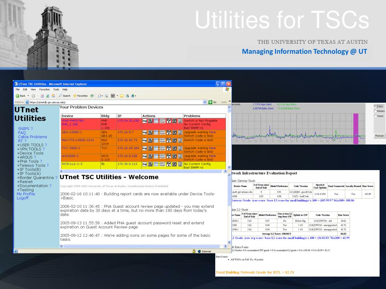The height and width of the screenshot is (289, 386).
Task: Open the Edit menu
Action: coord(25,90)
